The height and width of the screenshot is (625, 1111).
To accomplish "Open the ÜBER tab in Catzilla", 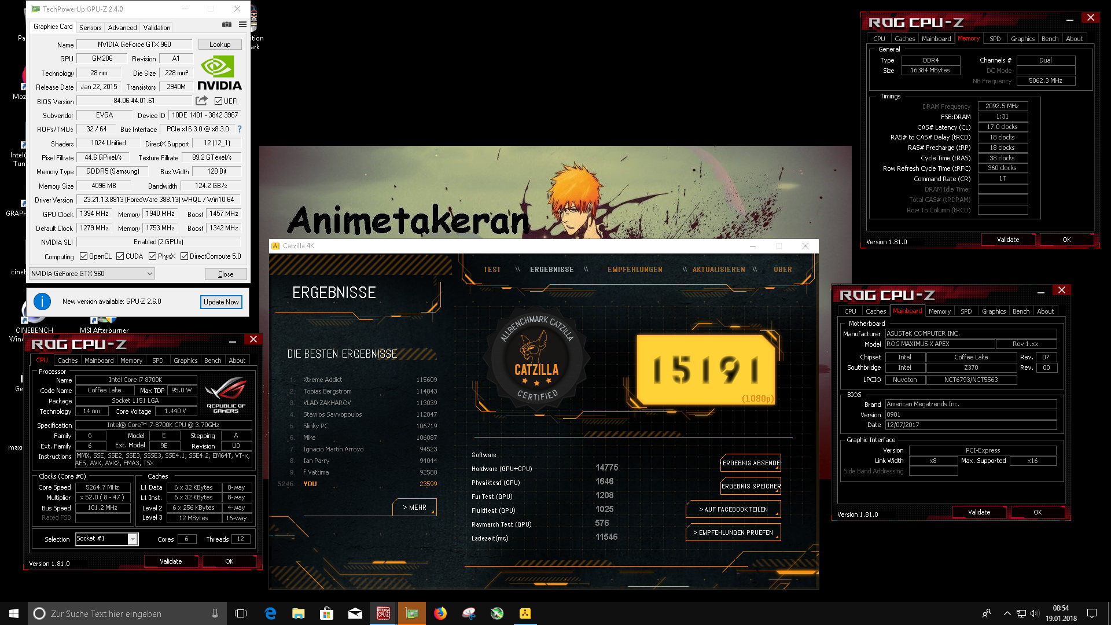I will (783, 270).
